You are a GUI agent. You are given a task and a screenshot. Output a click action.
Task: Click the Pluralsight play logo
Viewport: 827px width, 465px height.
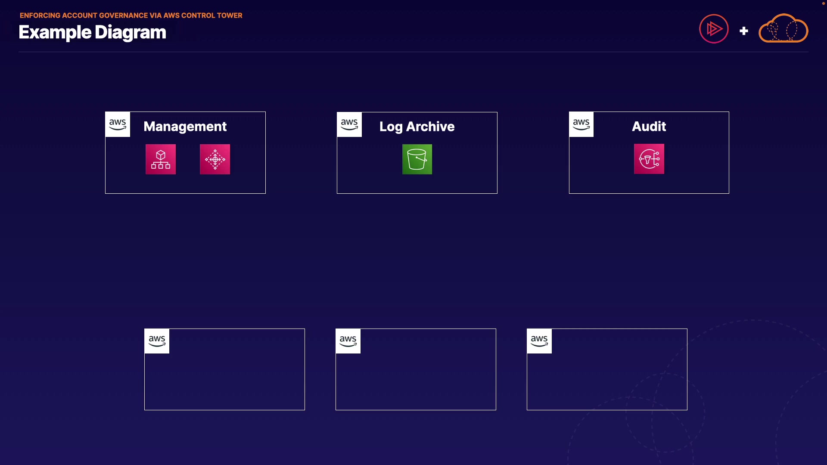point(714,29)
